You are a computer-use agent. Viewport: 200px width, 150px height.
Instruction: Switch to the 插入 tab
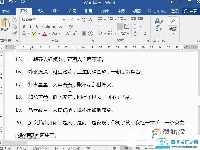click(40, 11)
